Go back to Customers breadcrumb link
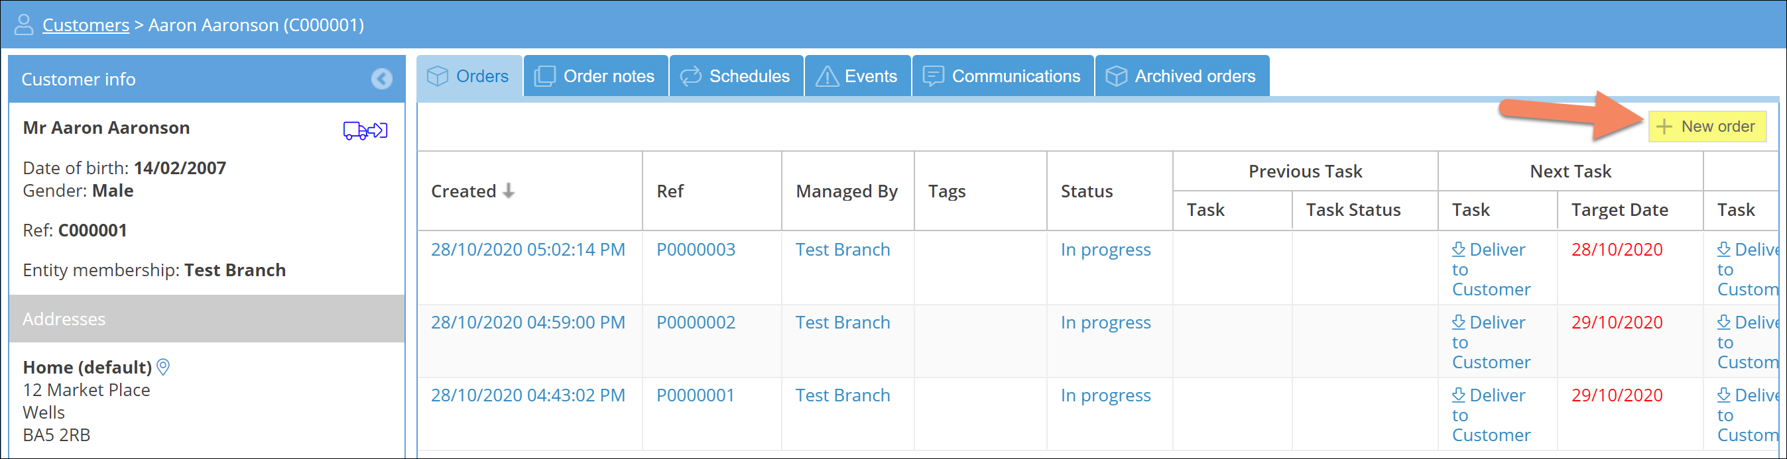1787x459 pixels. click(x=86, y=25)
